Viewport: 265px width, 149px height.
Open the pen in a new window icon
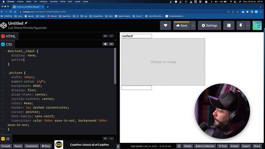coord(179,146)
